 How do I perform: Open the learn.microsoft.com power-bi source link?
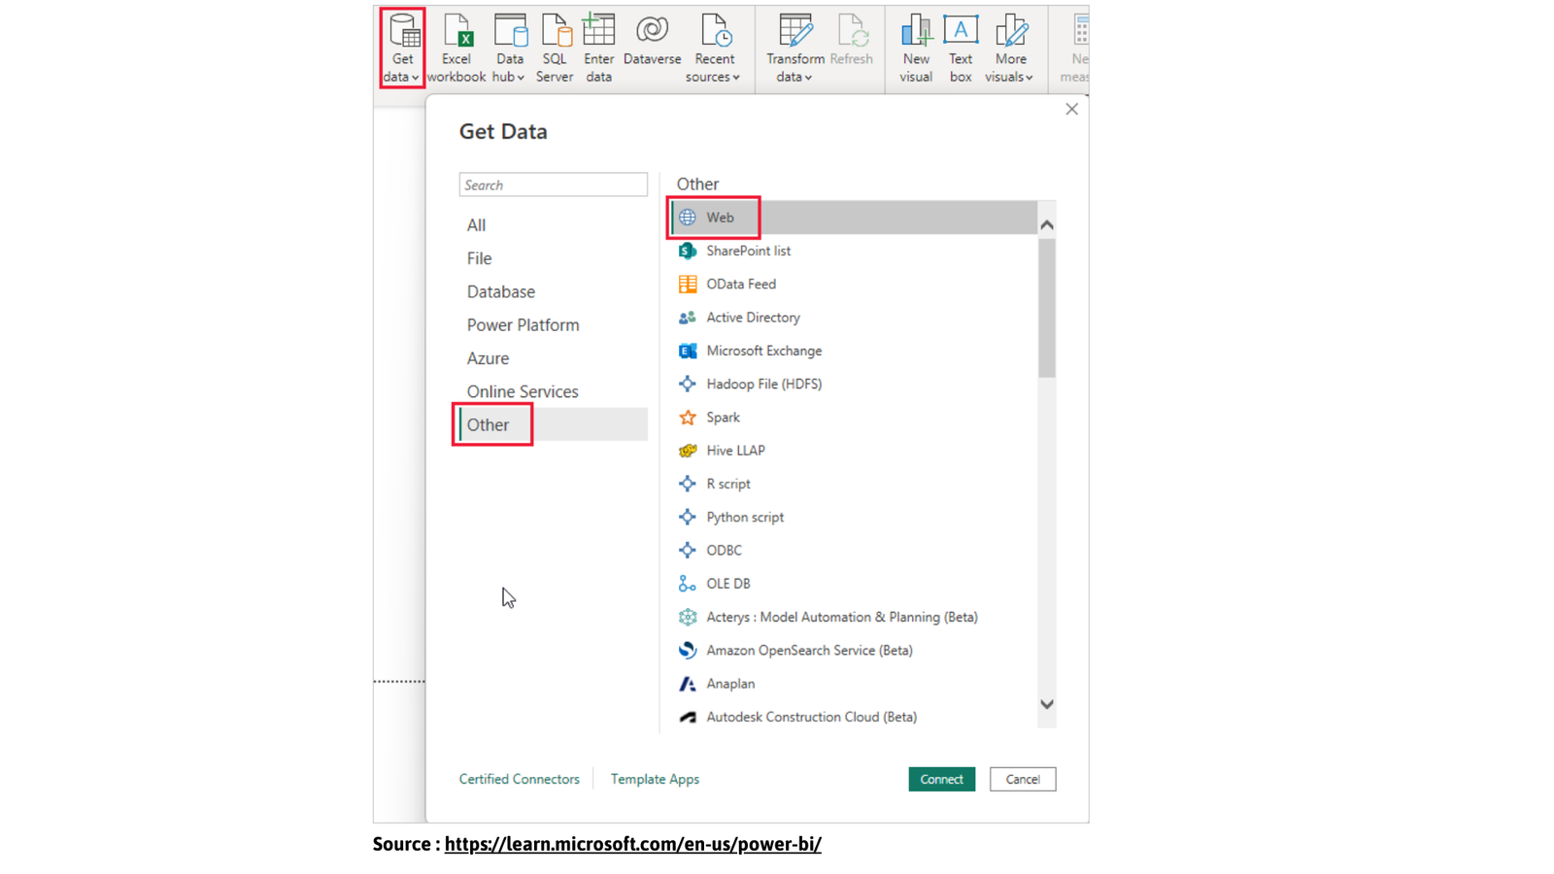click(633, 844)
